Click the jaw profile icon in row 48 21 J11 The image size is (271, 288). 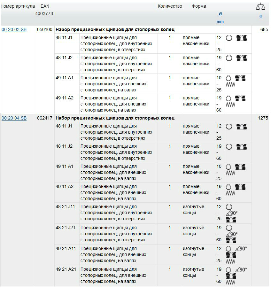point(231,220)
